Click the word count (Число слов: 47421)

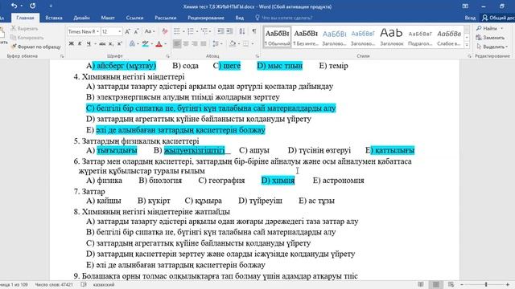pyautogui.click(x=54, y=285)
